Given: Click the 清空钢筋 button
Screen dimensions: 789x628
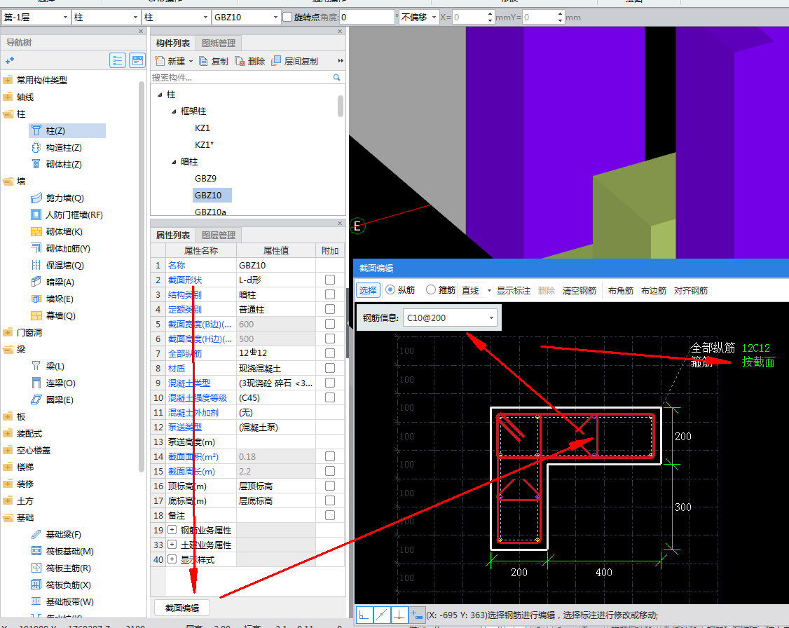Looking at the screenshot, I should pyautogui.click(x=579, y=290).
